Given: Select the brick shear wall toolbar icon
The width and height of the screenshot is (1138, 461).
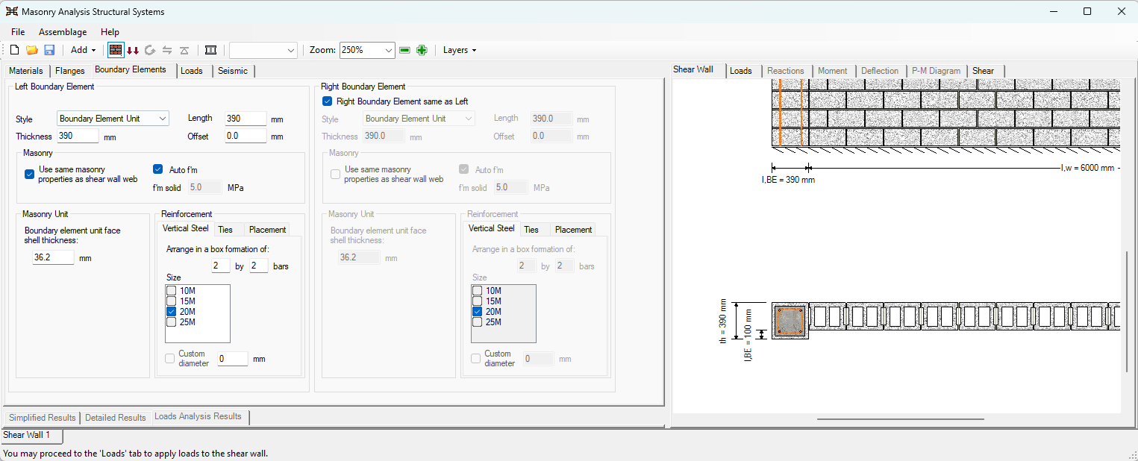Looking at the screenshot, I should click(116, 50).
